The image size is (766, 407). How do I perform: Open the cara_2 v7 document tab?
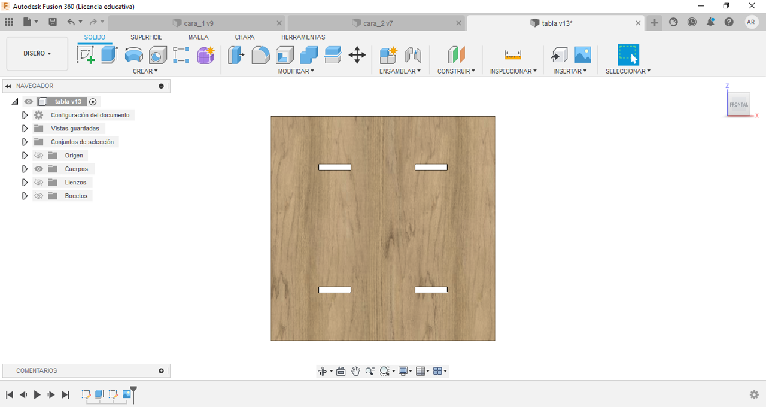click(377, 23)
